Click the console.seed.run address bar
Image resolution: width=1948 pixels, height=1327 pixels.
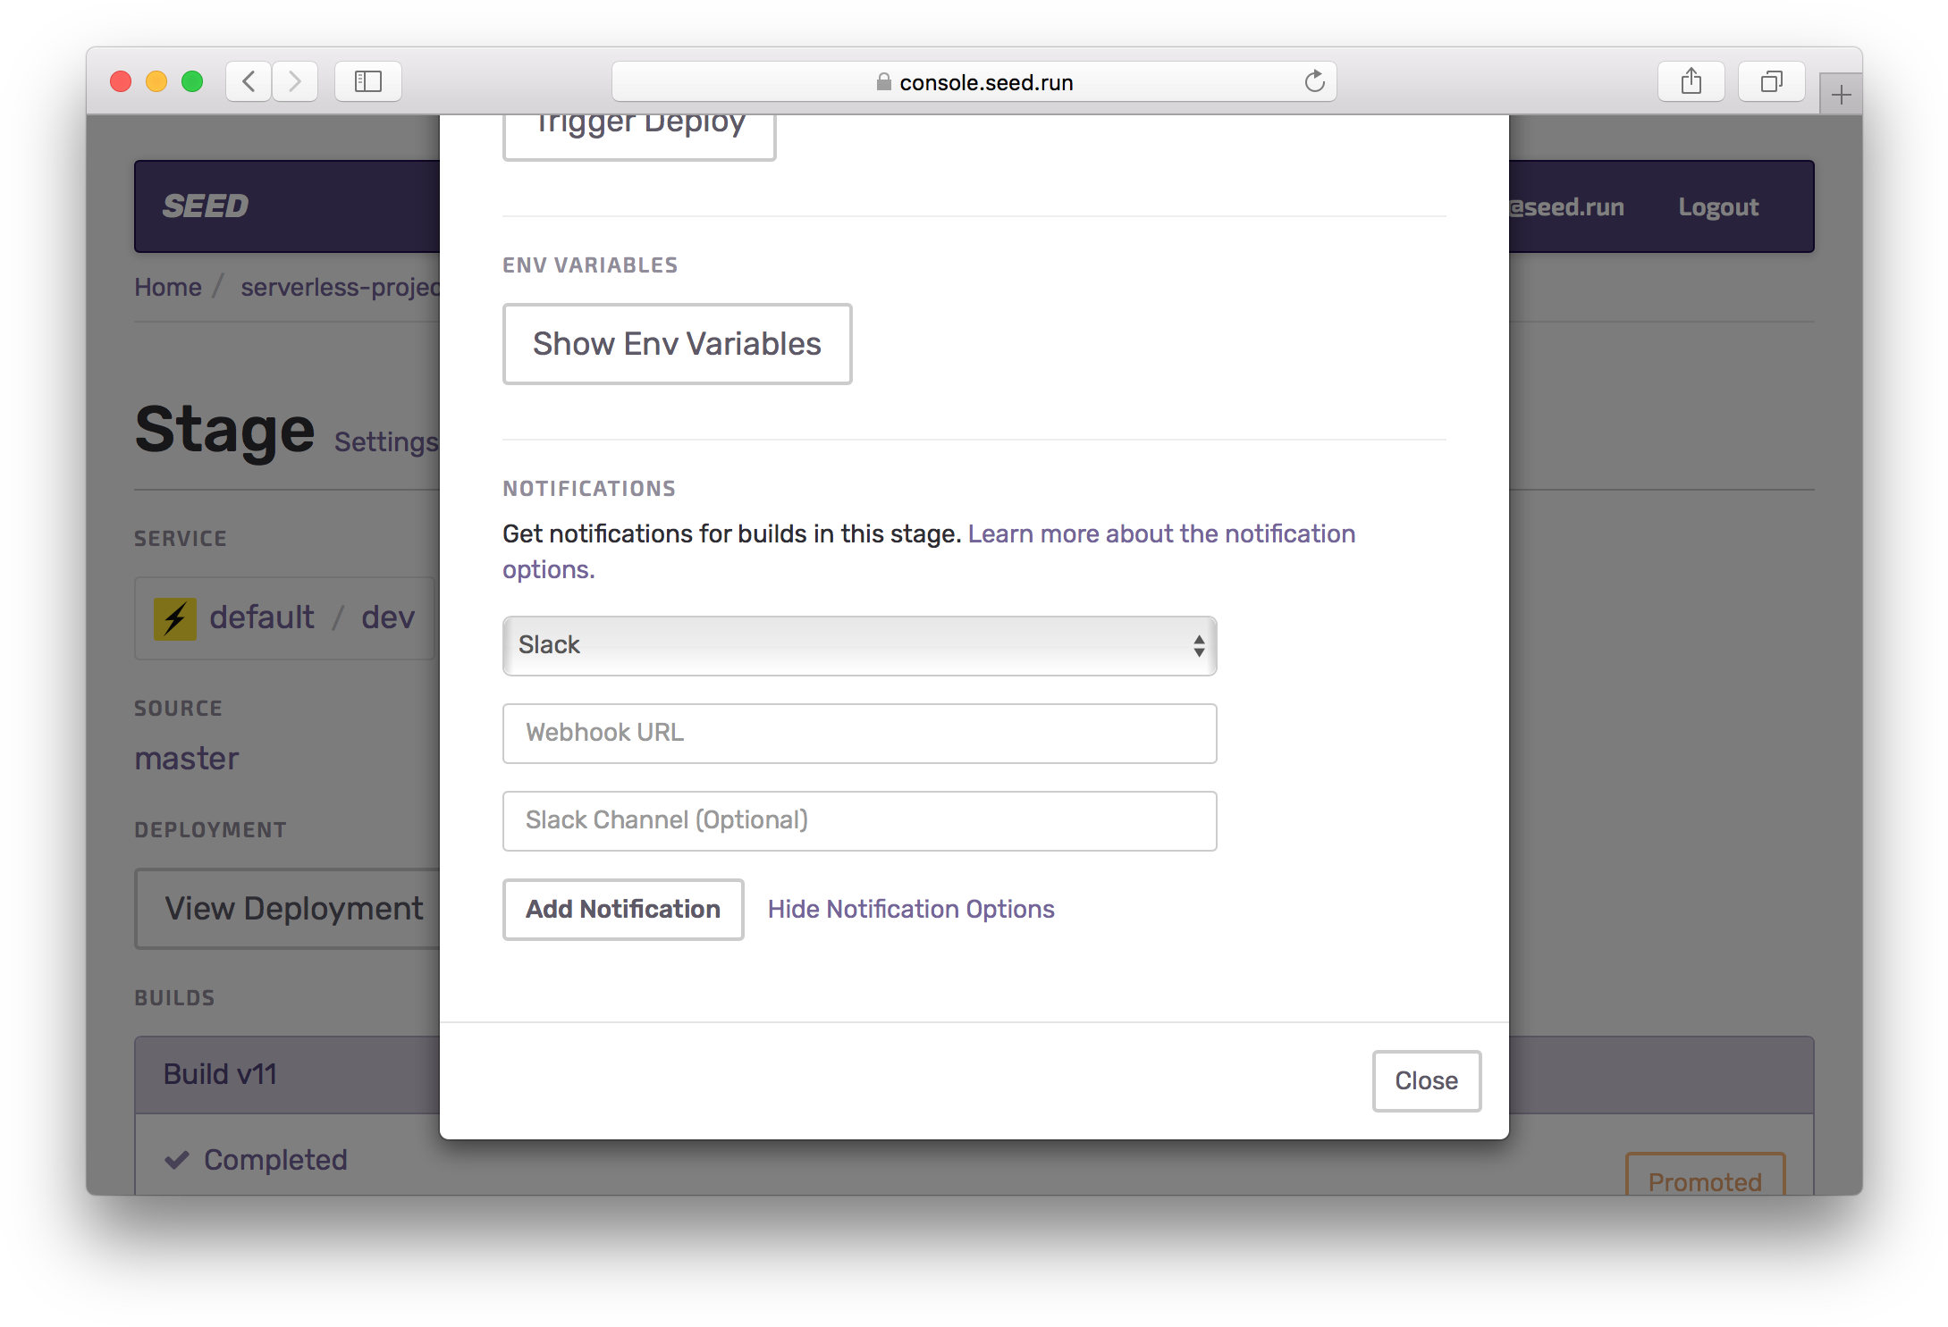974,82
